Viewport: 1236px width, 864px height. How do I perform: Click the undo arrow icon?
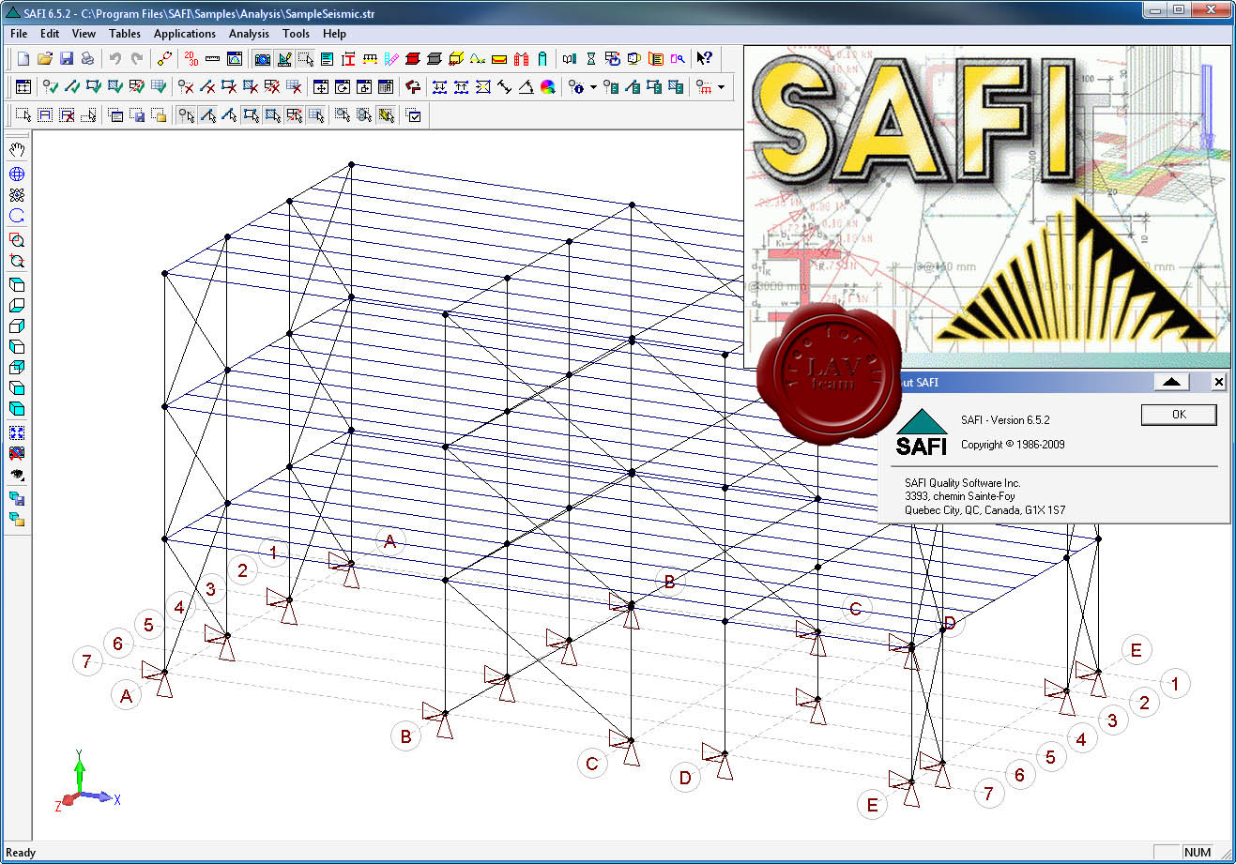[x=114, y=58]
